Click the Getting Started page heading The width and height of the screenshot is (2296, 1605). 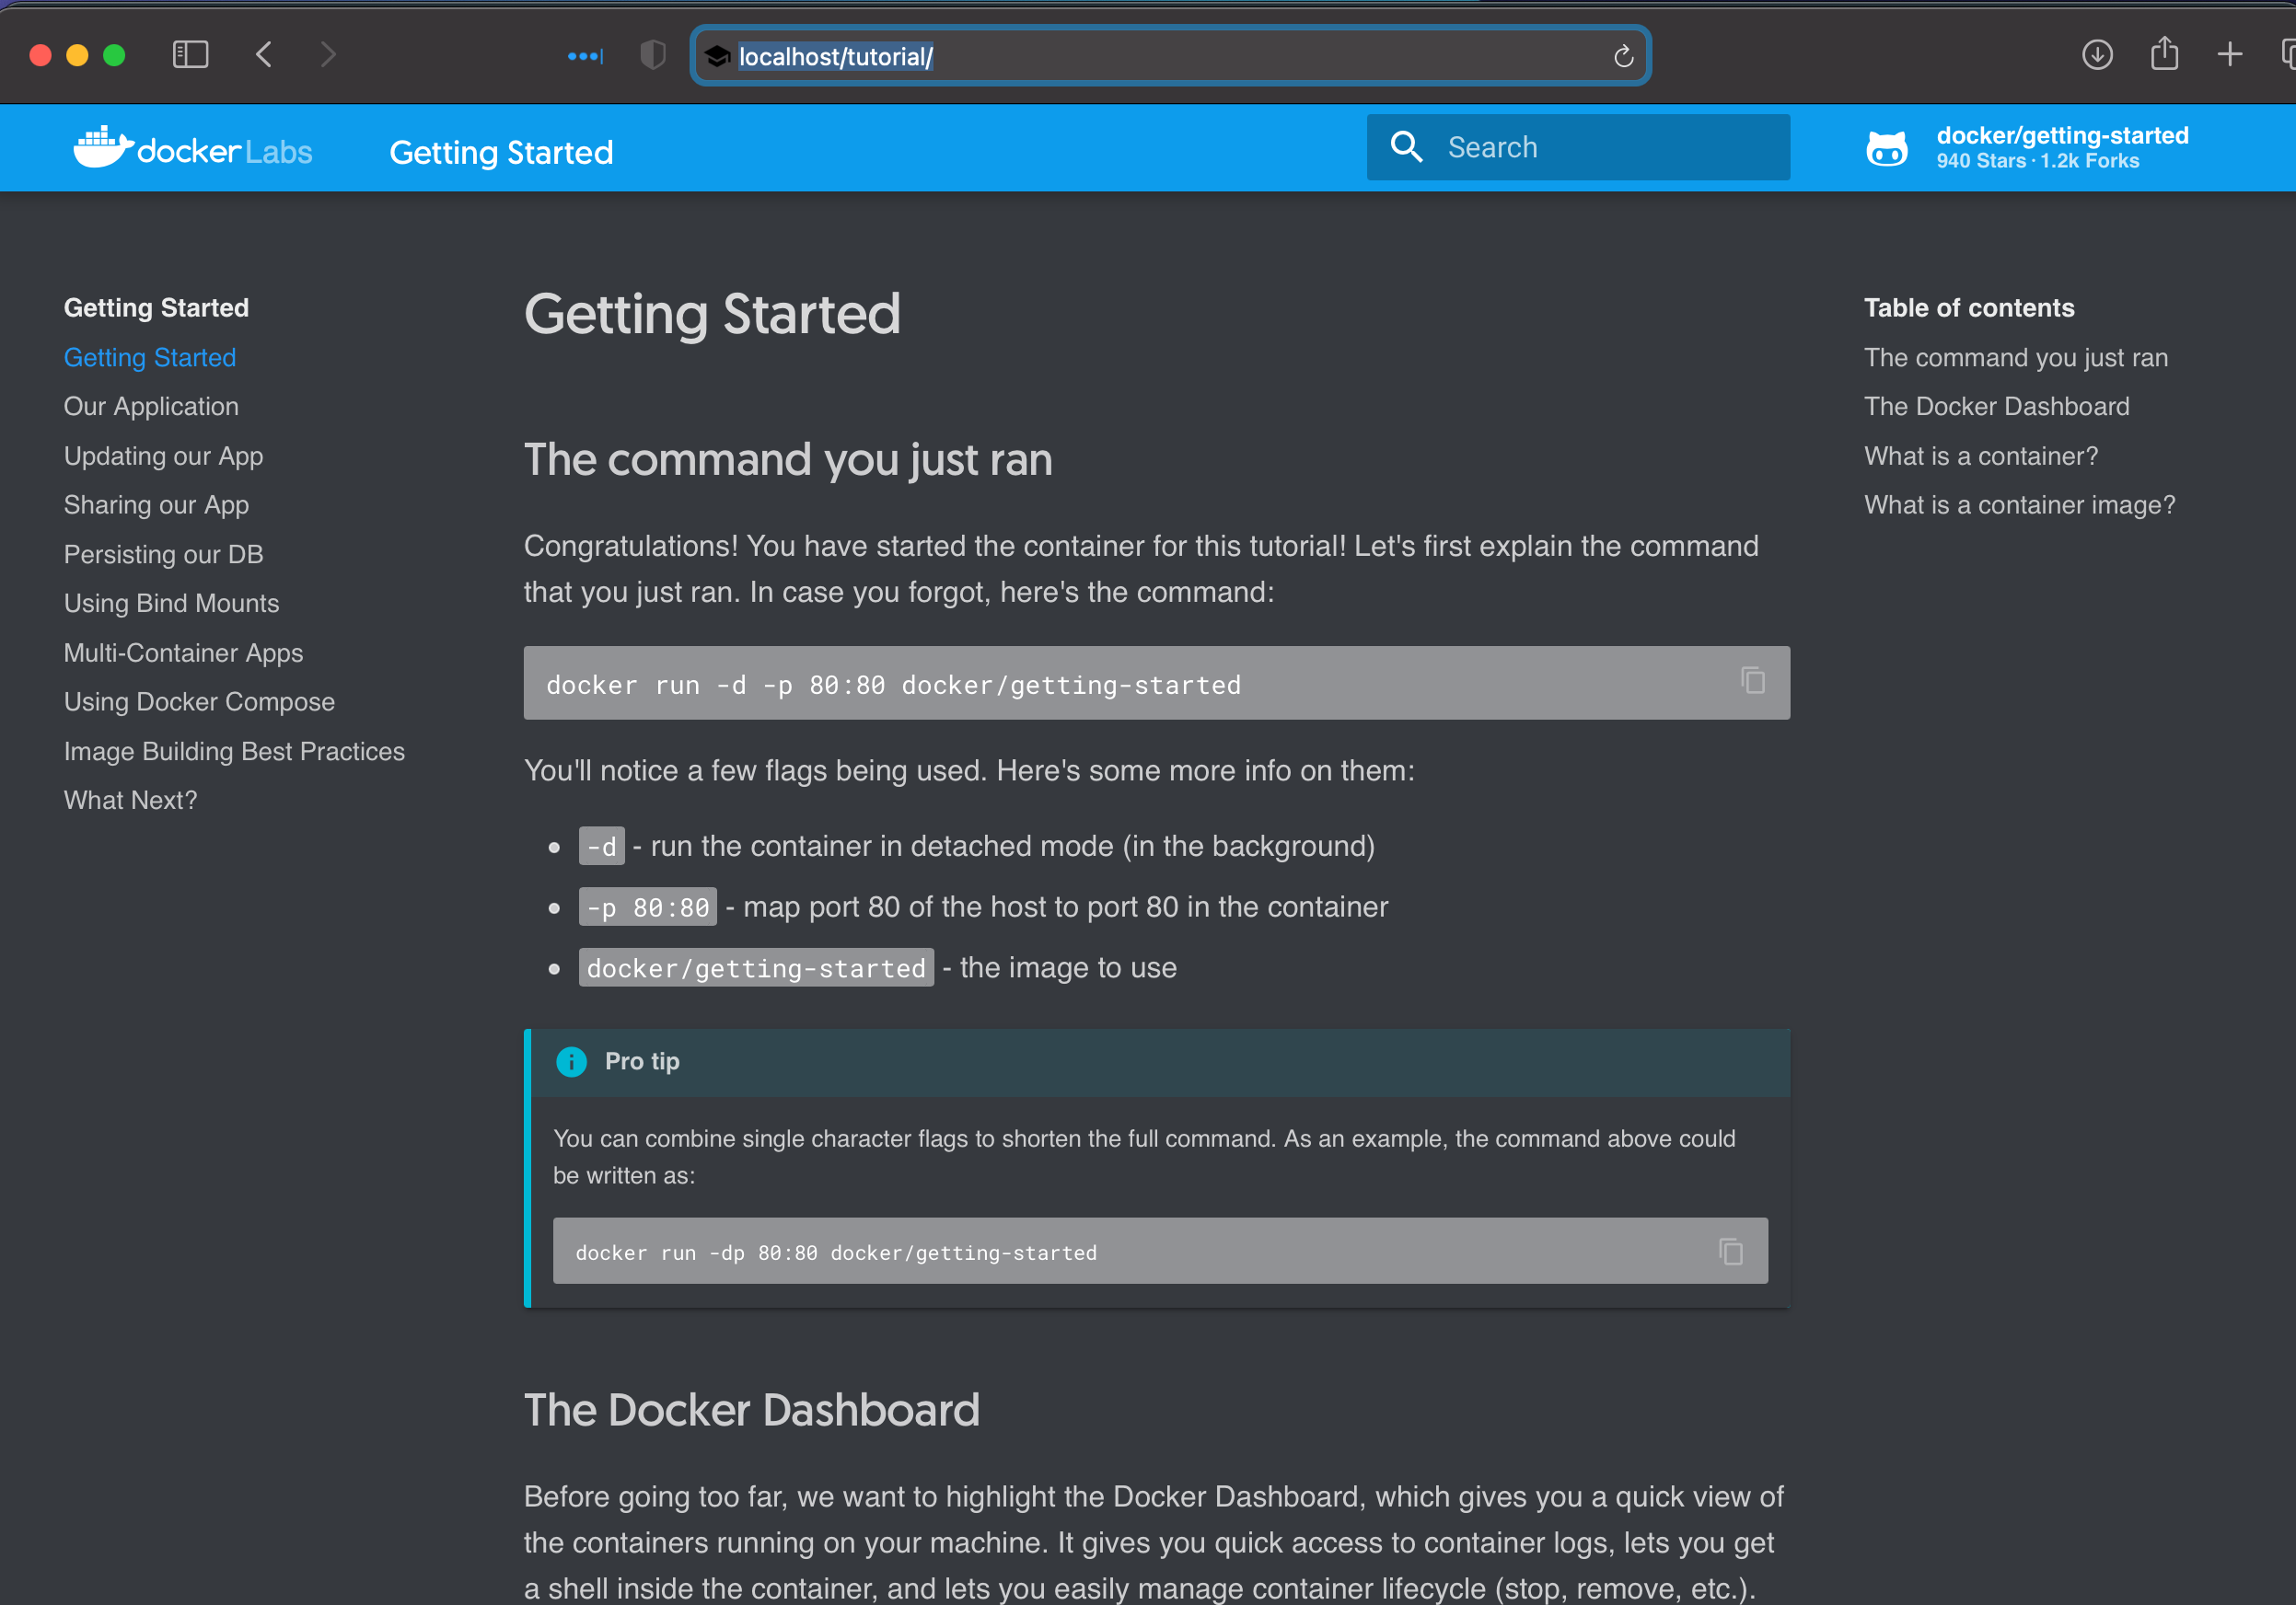coord(711,314)
